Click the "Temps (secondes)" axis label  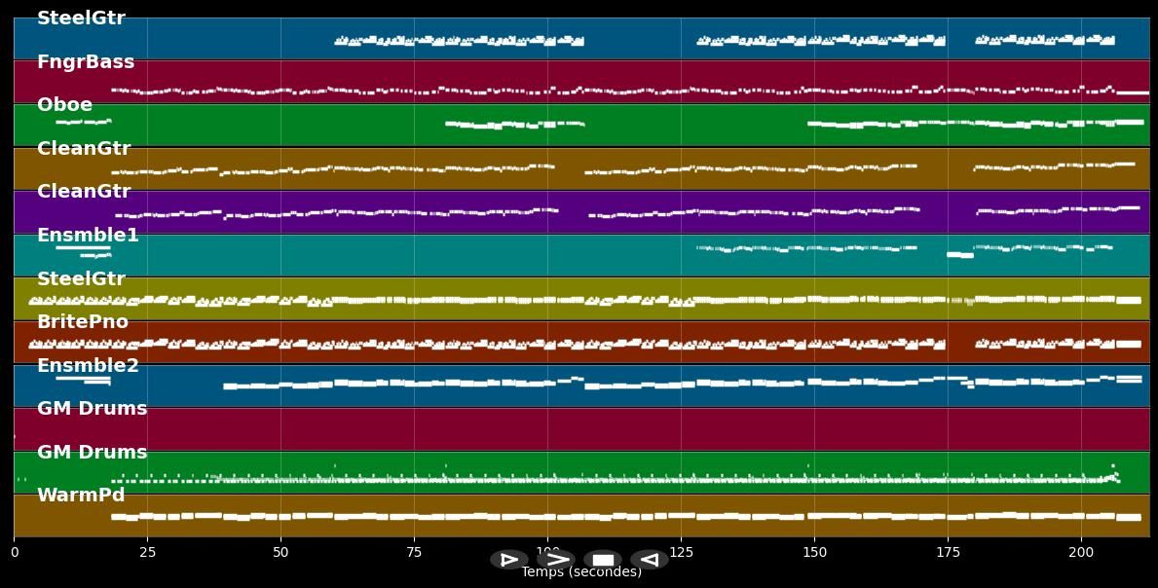580,572
